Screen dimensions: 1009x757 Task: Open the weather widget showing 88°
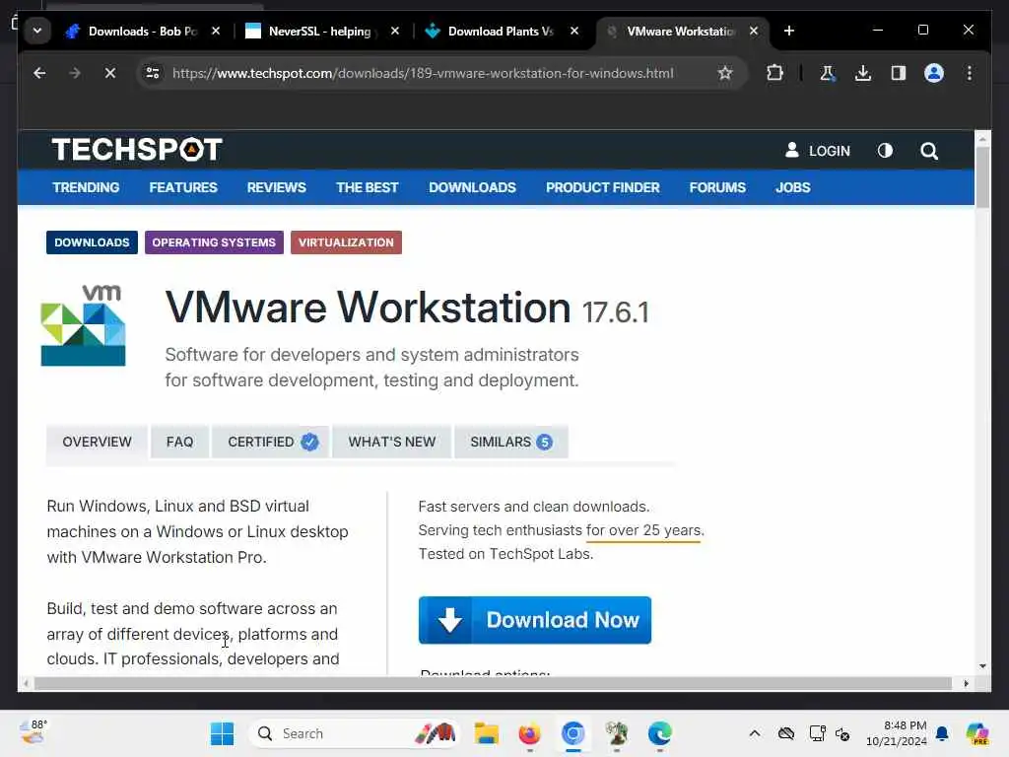pyautogui.click(x=34, y=732)
